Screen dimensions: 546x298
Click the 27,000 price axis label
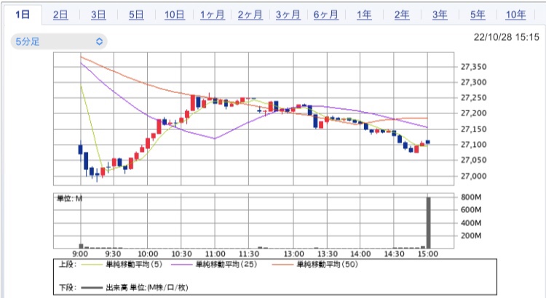pyautogui.click(x=474, y=176)
